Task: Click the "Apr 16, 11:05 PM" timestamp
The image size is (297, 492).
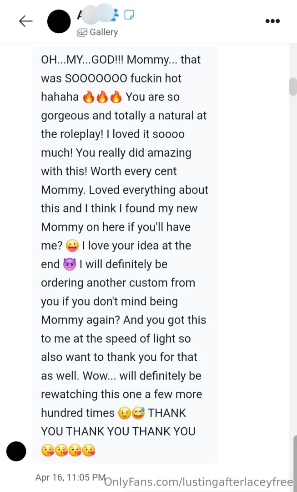Action: coord(70,477)
